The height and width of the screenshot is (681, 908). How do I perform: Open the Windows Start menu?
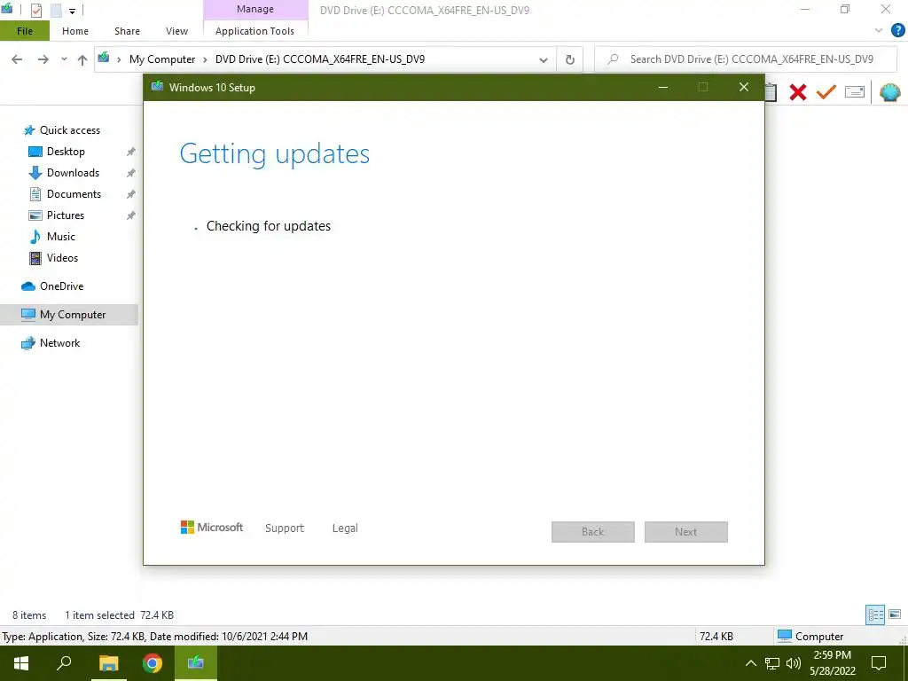coord(21,663)
